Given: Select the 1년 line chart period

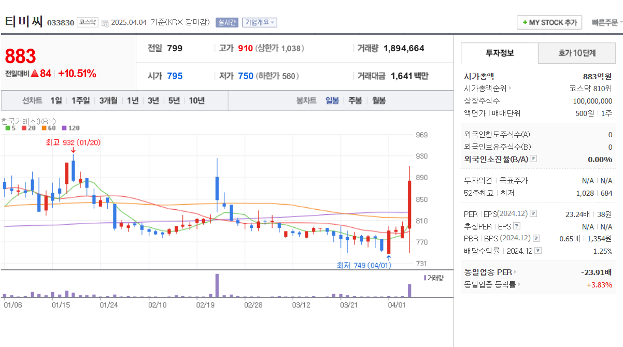Looking at the screenshot, I should (133, 100).
